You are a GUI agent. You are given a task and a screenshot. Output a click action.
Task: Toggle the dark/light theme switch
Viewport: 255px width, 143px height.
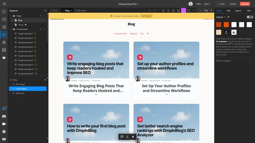[250, 17]
